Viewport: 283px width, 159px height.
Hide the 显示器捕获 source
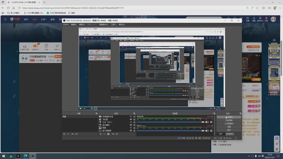click(131, 130)
